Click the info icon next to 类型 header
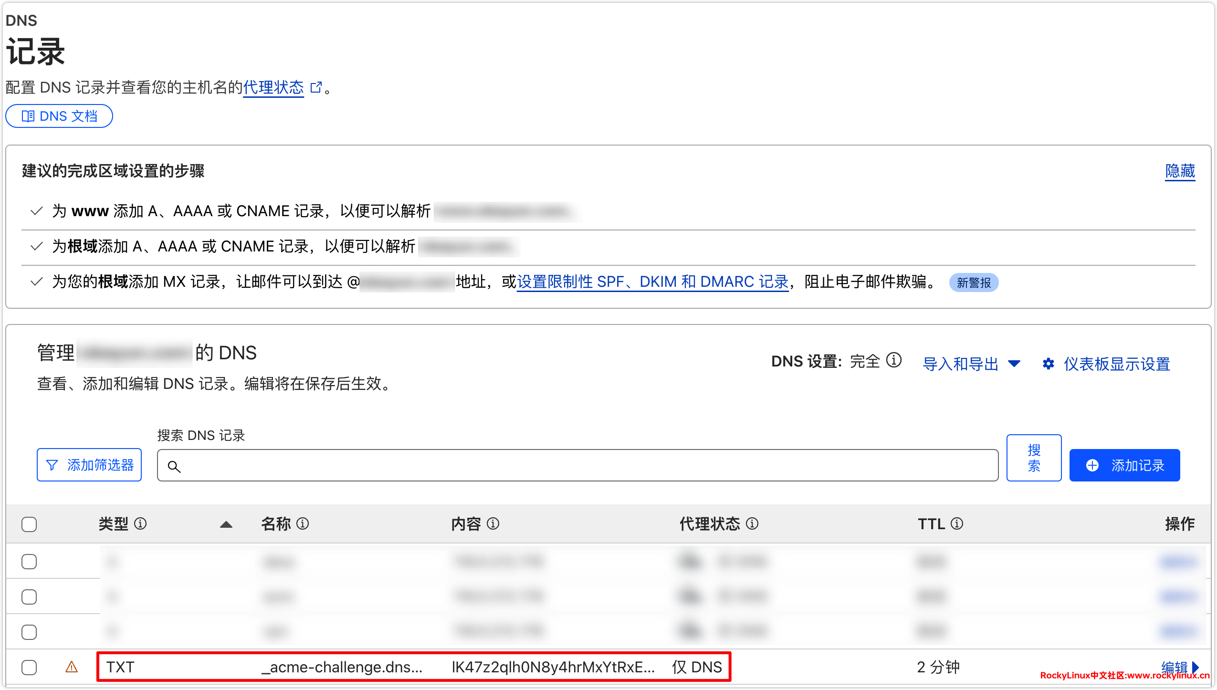 (x=140, y=524)
